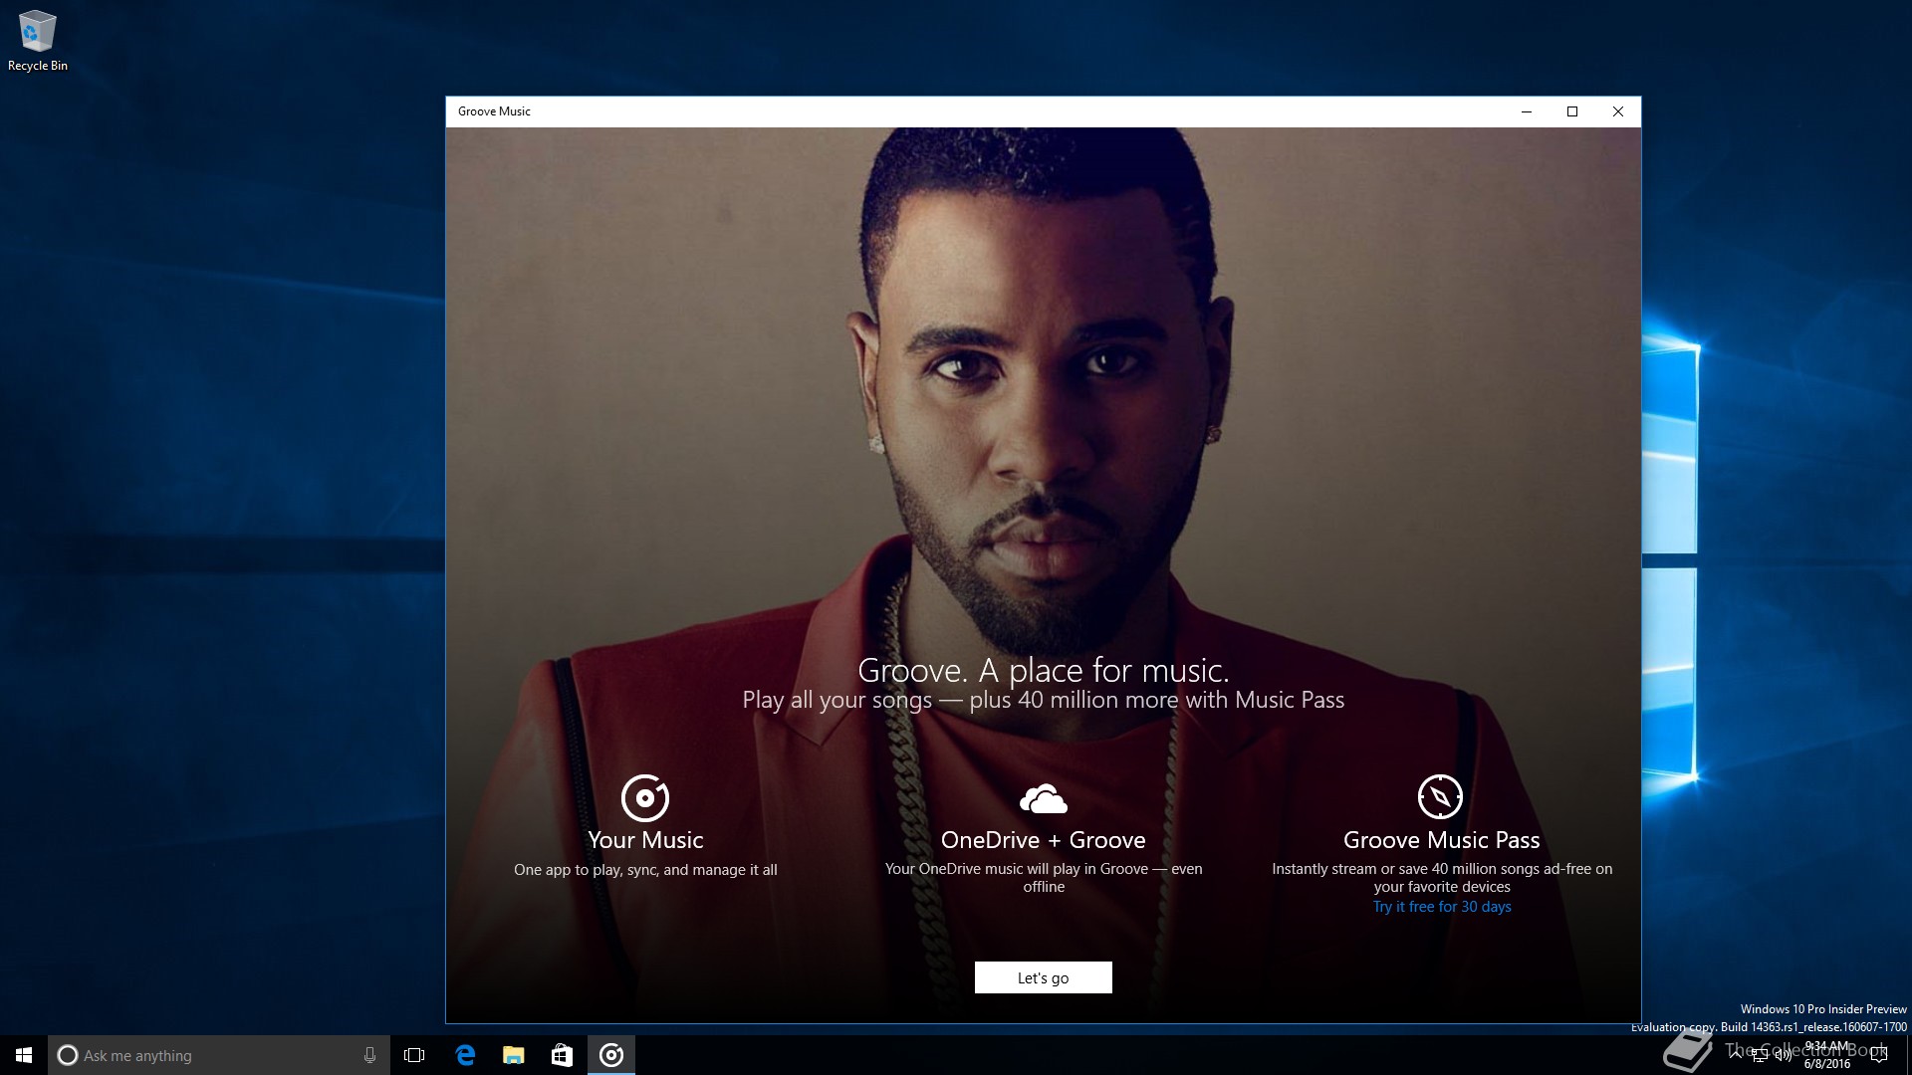1912x1075 pixels.
Task: Open the network status tray icon
Action: (1760, 1055)
